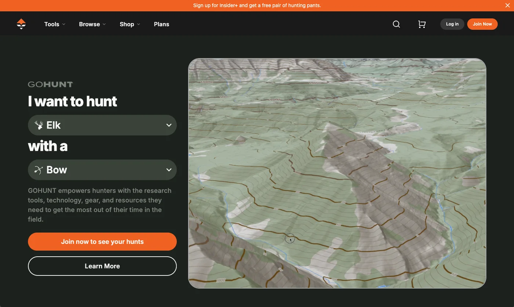Click the GOHUNT wordmark above the heading

(x=51, y=84)
